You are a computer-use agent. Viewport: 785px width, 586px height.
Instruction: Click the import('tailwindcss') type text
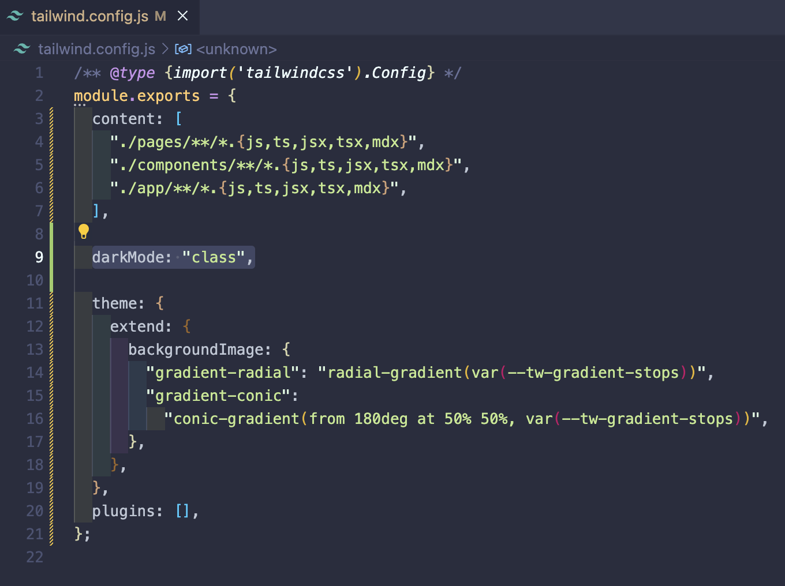click(x=267, y=73)
